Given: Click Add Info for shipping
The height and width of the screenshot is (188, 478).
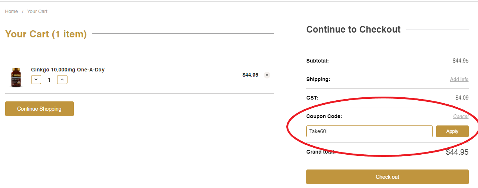Looking at the screenshot, I should pos(459,79).
